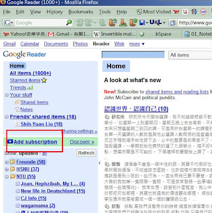Open the NTU (55) folder

coord(26,176)
